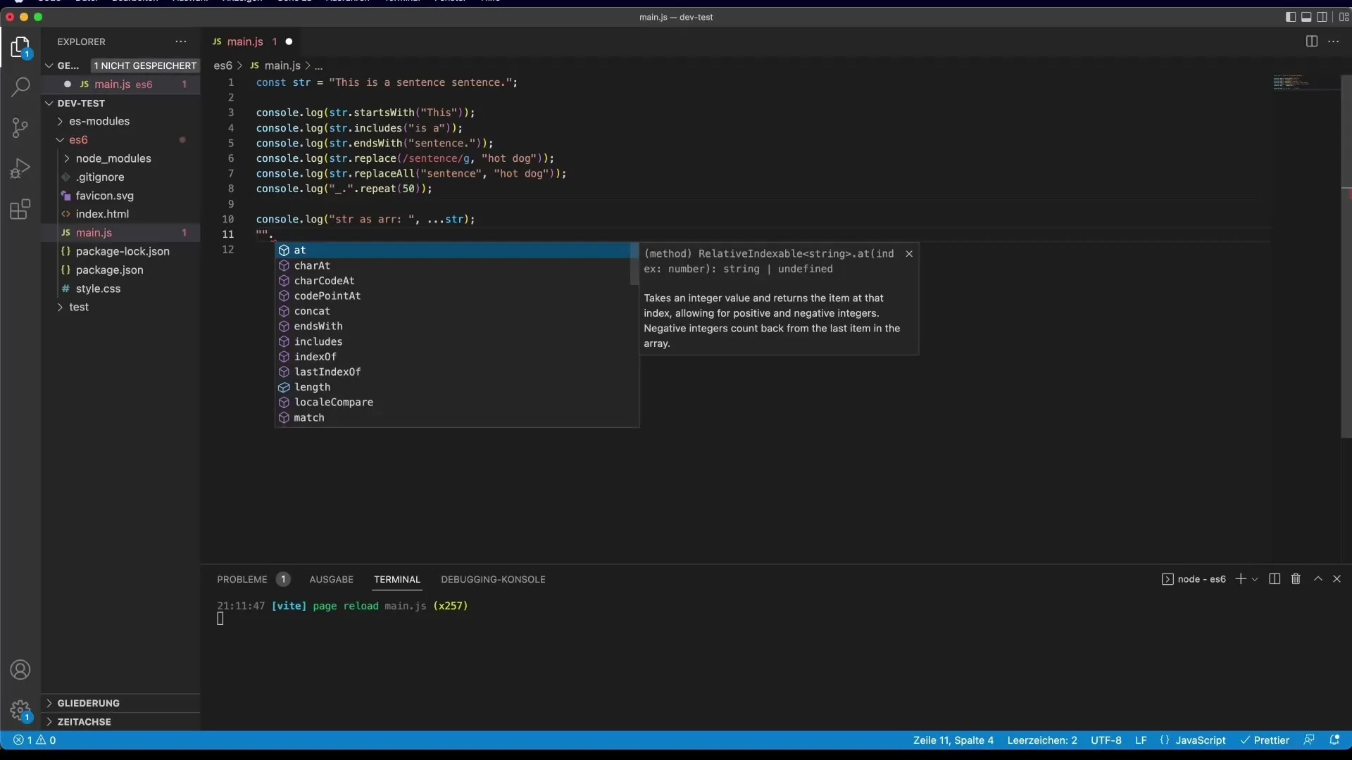Click the Prettier status item
The image size is (1352, 760).
click(1265, 740)
